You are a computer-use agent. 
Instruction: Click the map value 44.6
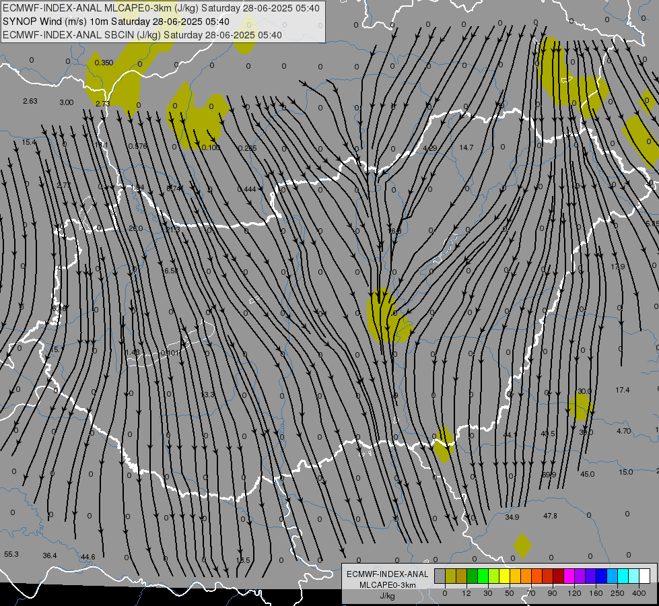click(x=88, y=557)
